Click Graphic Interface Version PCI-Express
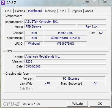Image resolution: width=112 pixels, height=108 pixels. click(x=71, y=79)
